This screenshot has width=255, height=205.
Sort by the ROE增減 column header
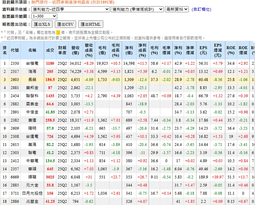[243, 50]
